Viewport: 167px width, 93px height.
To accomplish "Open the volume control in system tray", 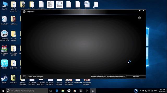I will click(x=149, y=91).
